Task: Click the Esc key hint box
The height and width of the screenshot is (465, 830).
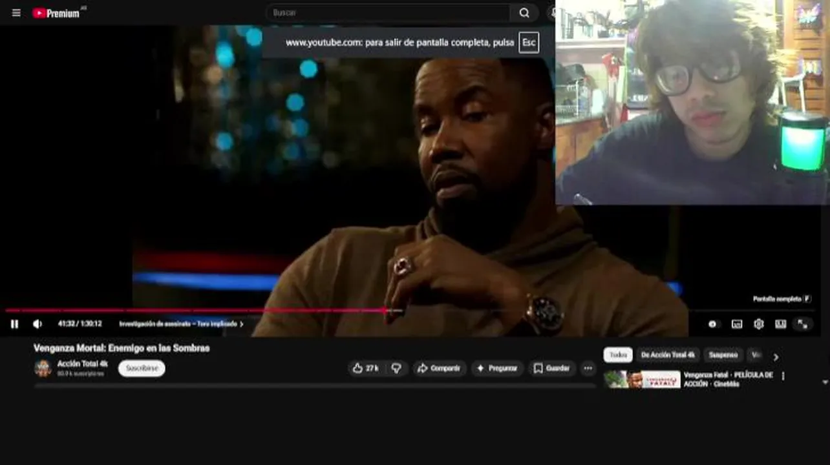Action: coord(529,43)
